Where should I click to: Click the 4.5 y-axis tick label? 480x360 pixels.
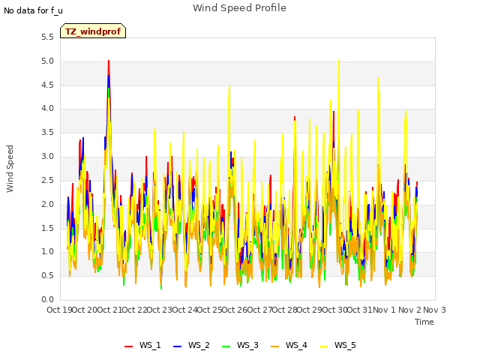[x=47, y=85]
